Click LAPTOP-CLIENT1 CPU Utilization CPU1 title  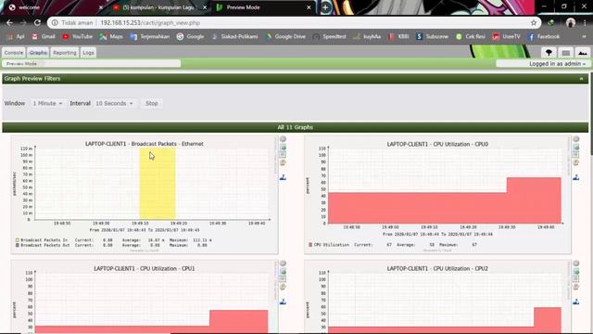click(145, 268)
